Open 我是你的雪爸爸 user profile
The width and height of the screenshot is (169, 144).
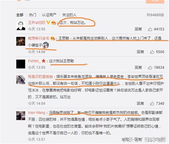point(40,76)
